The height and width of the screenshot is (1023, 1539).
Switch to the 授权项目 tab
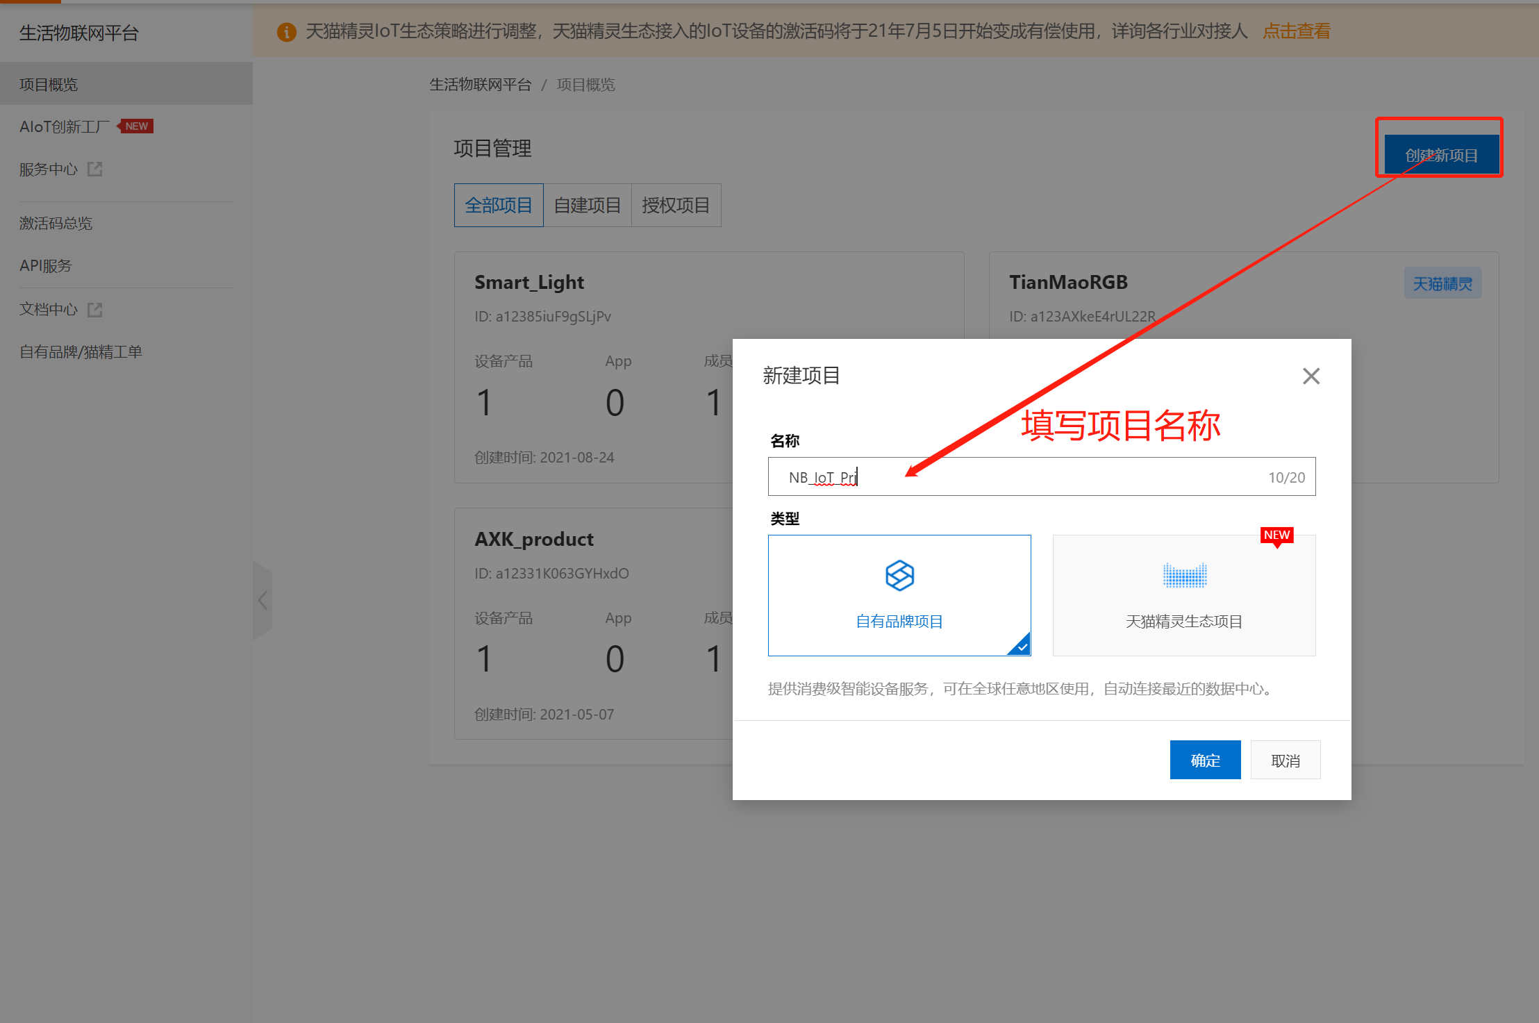(676, 205)
